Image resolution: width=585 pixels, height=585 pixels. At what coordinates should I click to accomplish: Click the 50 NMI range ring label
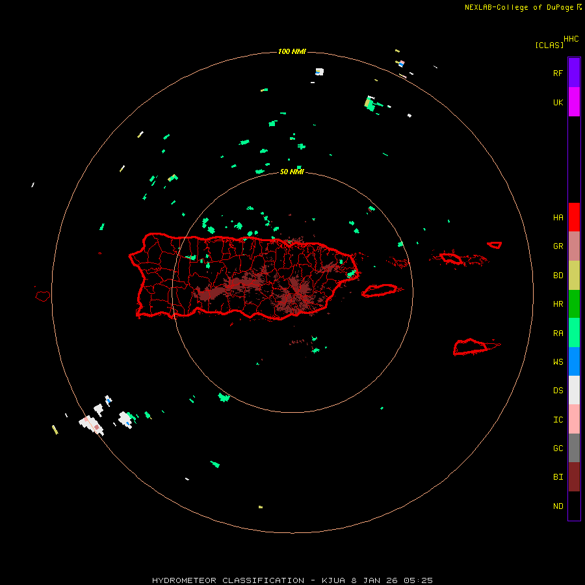[292, 172]
